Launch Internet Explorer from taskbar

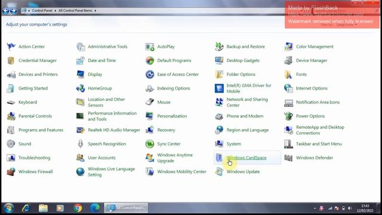pyautogui.click(x=26, y=208)
